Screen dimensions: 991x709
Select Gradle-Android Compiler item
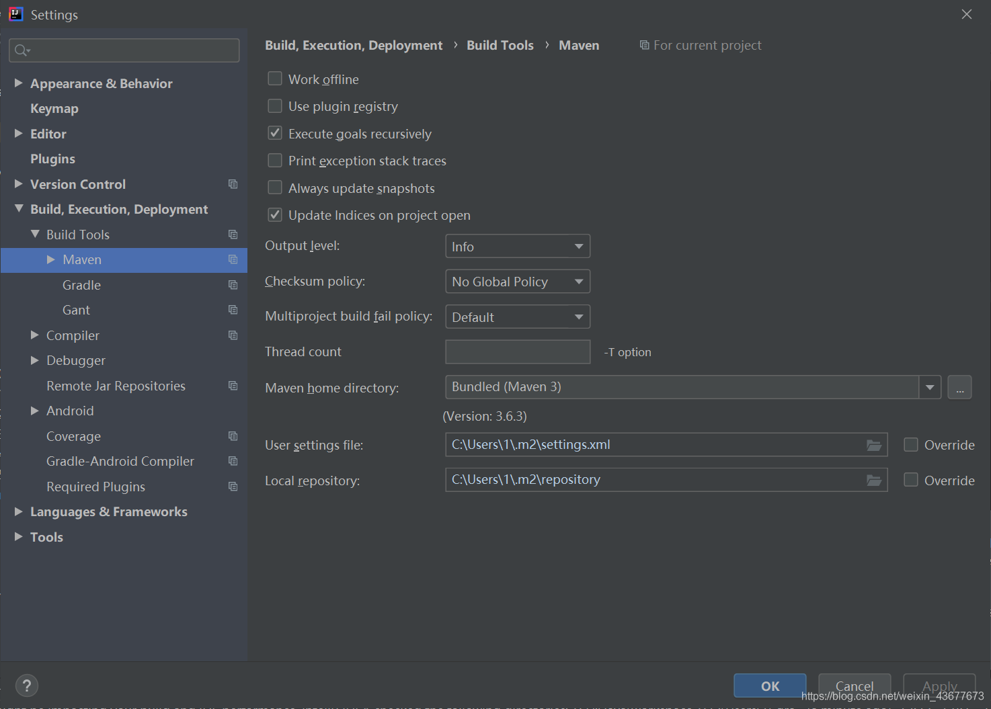tap(120, 461)
